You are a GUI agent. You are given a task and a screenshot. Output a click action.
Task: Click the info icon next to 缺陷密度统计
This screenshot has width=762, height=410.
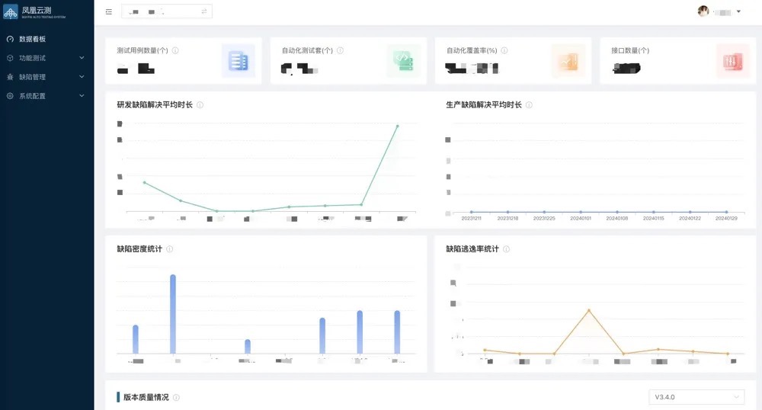pyautogui.click(x=170, y=249)
